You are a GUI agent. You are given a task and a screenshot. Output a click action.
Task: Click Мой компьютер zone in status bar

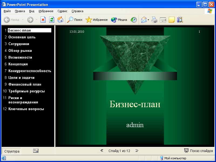click(173, 158)
